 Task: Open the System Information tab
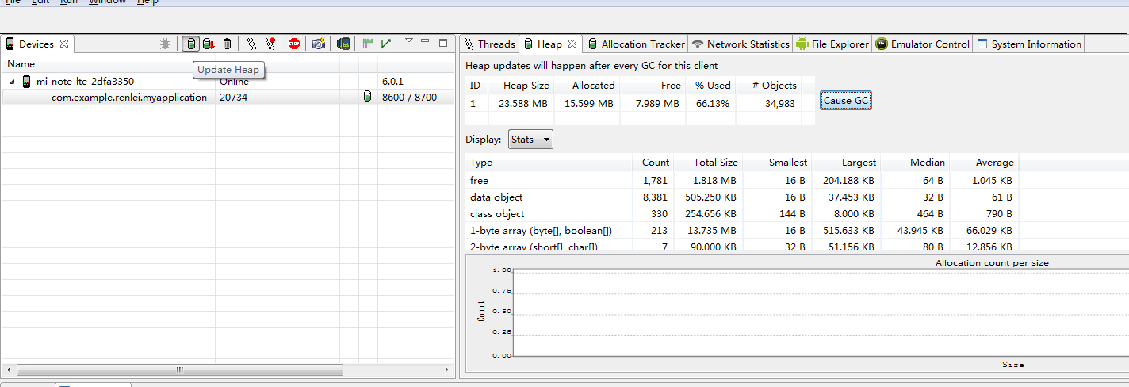click(x=1028, y=44)
